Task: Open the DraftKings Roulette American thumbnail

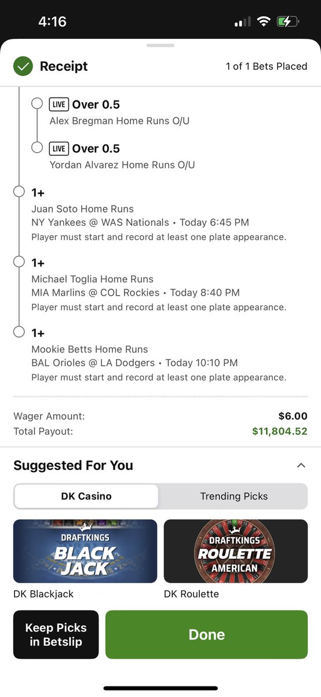Action: click(236, 551)
